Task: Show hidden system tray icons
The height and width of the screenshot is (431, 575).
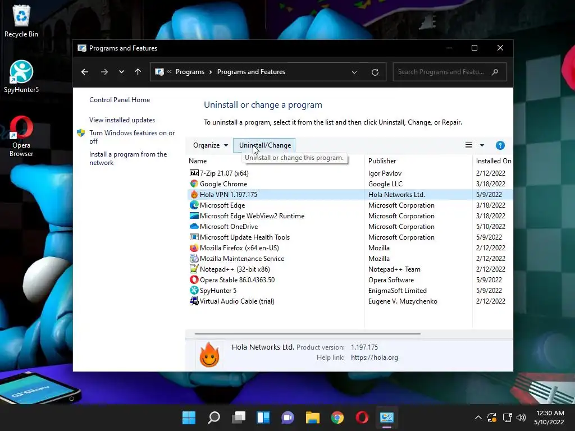Action: pos(478,418)
